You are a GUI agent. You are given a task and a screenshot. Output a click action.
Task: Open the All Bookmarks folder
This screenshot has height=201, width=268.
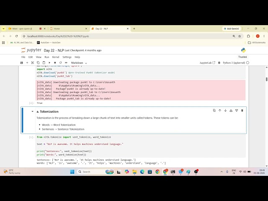coord(257,43)
